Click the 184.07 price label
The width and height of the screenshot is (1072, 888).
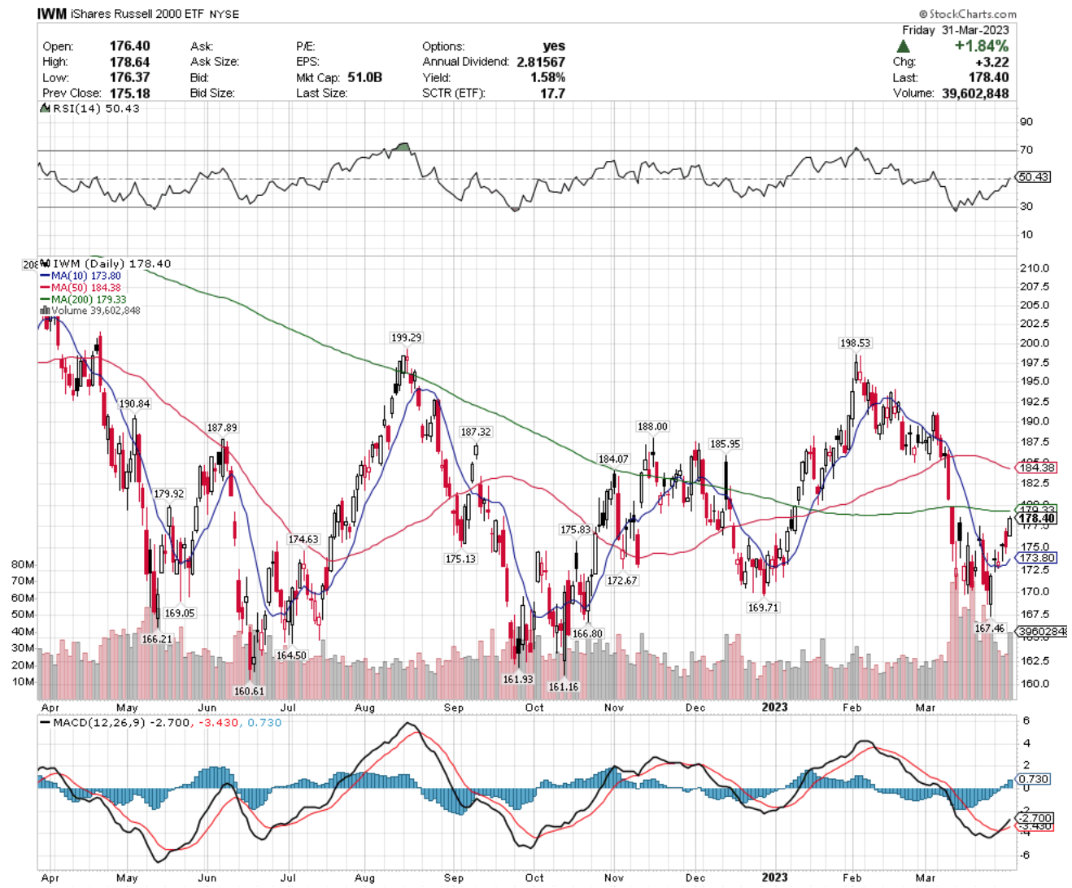tap(614, 459)
